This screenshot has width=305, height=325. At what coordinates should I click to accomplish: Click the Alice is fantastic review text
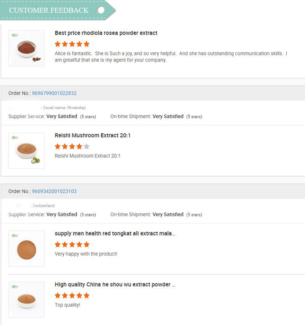click(170, 57)
